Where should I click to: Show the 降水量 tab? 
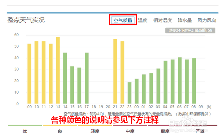pos(185,20)
